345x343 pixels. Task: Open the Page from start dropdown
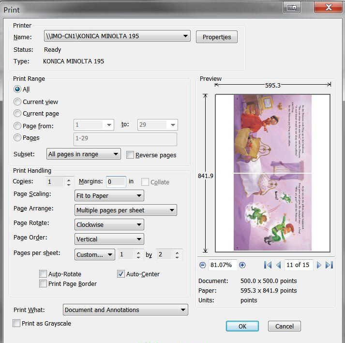[94, 125]
